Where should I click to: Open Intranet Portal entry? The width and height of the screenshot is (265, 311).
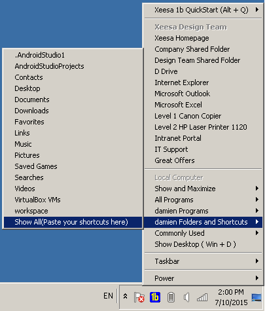203,138
